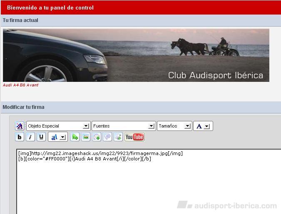Click the 'Tu firma actual' heading
Image resolution: width=281 pixels, height=214 pixels.
click(x=20, y=20)
